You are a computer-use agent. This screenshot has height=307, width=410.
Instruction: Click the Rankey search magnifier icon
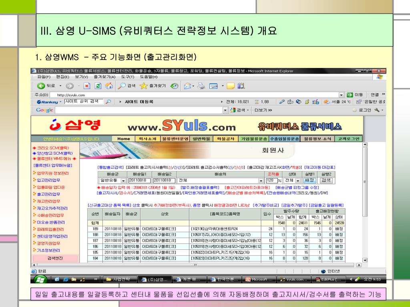click(x=108, y=102)
